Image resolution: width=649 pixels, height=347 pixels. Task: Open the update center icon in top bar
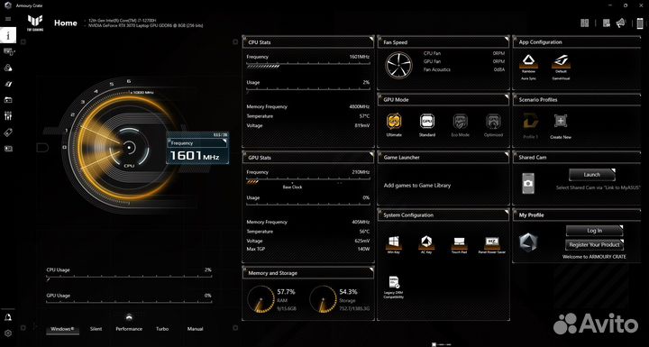click(x=607, y=23)
